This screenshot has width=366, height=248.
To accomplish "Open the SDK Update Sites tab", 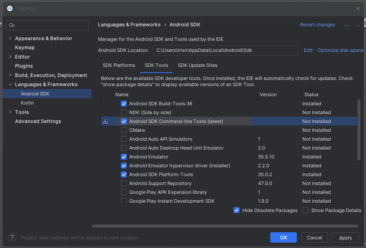I will click(197, 66).
